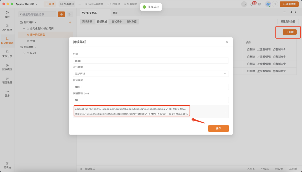302x172 pixels.
Task: Open the 皮肤 skin icon in status bar
Action: [x=263, y=169]
